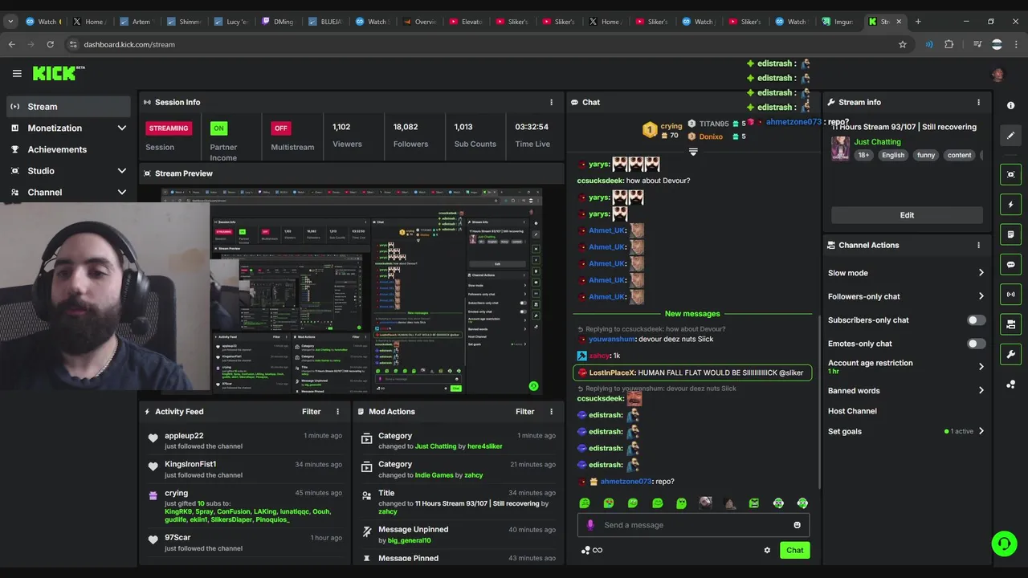This screenshot has height=578, width=1028.
Task: Open the Mod Actions Filter
Action: pos(524,411)
